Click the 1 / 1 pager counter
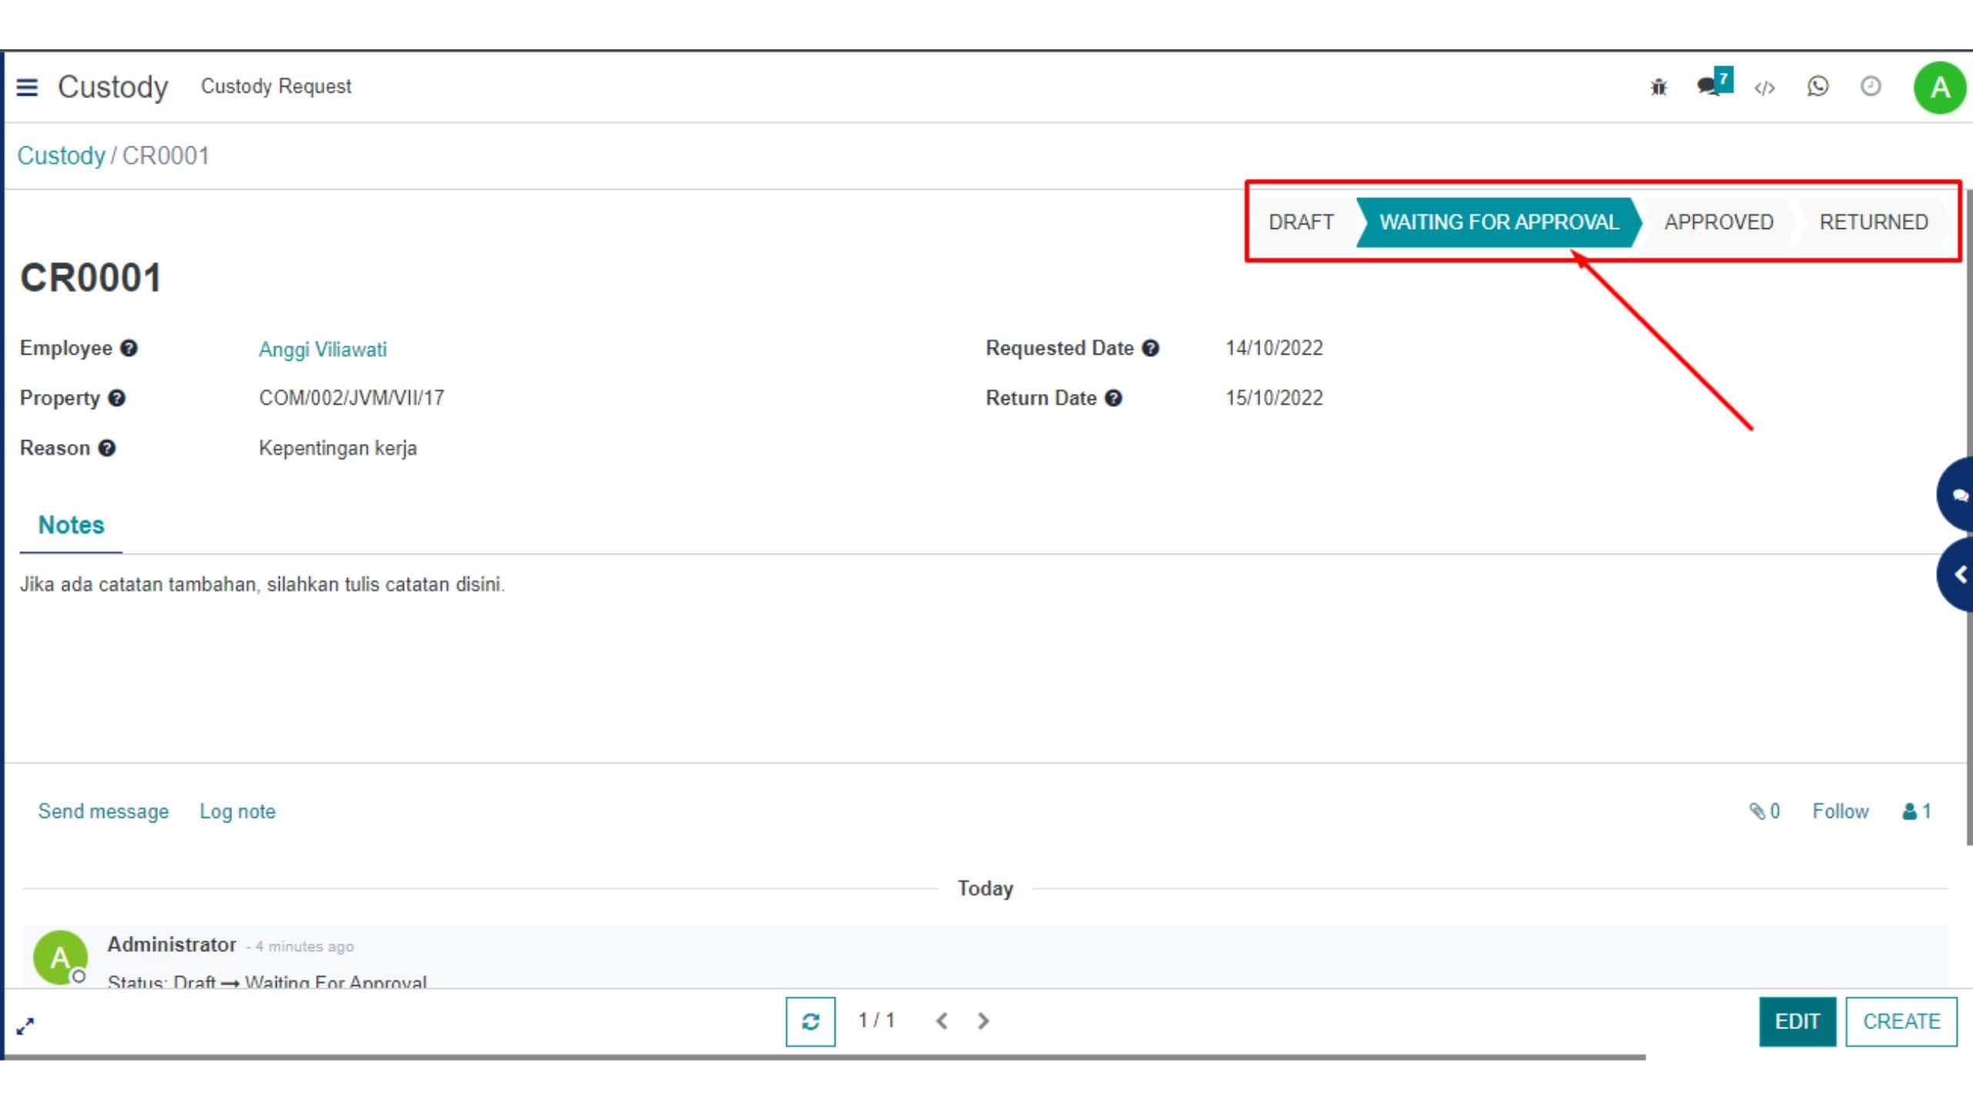 877,1021
